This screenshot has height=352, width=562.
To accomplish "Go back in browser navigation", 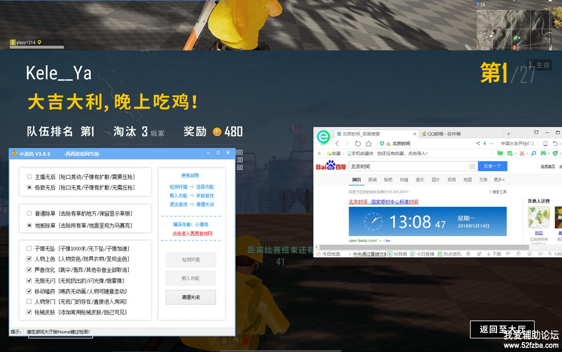I will tap(337, 143).
